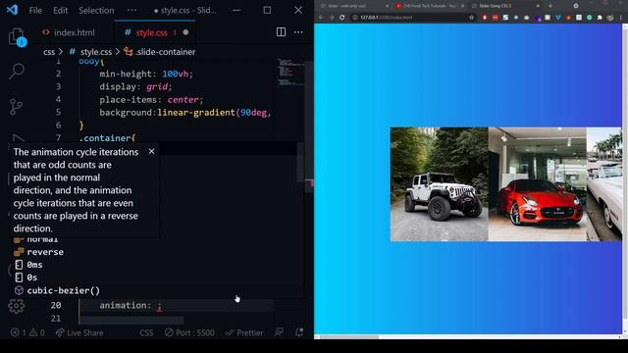
Task: Select the reverse suggestion
Action: tap(45, 252)
